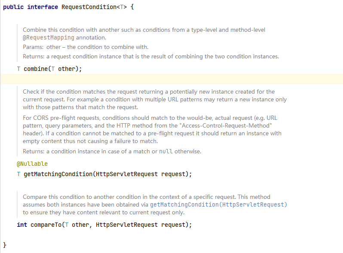This screenshot has height=253, width=343.
Task: Select the @Nullable annotation
Action: point(32,164)
